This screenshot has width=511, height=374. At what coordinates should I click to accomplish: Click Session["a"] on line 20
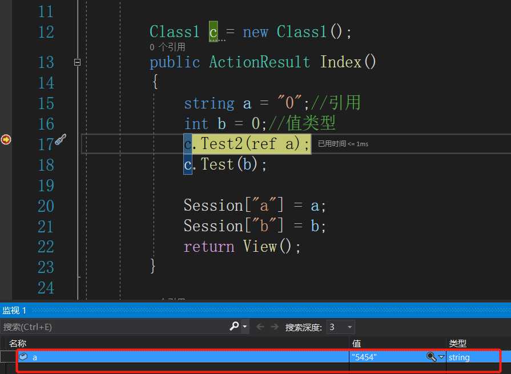coord(234,206)
